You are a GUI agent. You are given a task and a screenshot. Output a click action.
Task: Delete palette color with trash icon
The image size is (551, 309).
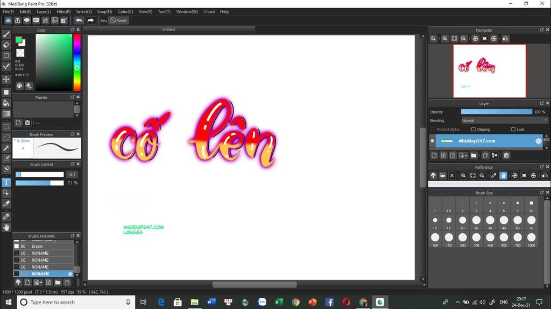coord(27,123)
